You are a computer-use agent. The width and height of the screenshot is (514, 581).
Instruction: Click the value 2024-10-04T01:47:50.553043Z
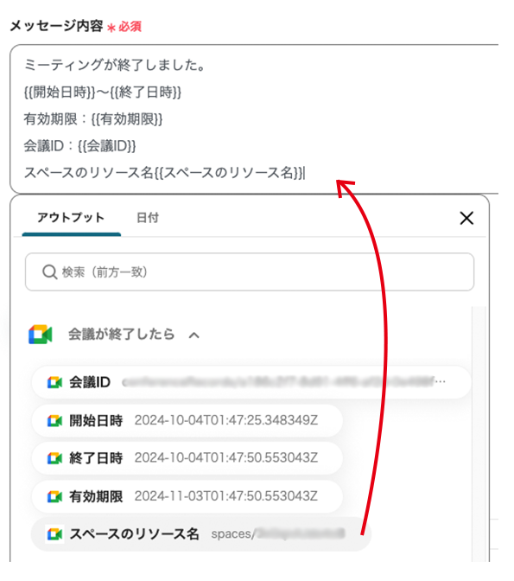point(225,457)
